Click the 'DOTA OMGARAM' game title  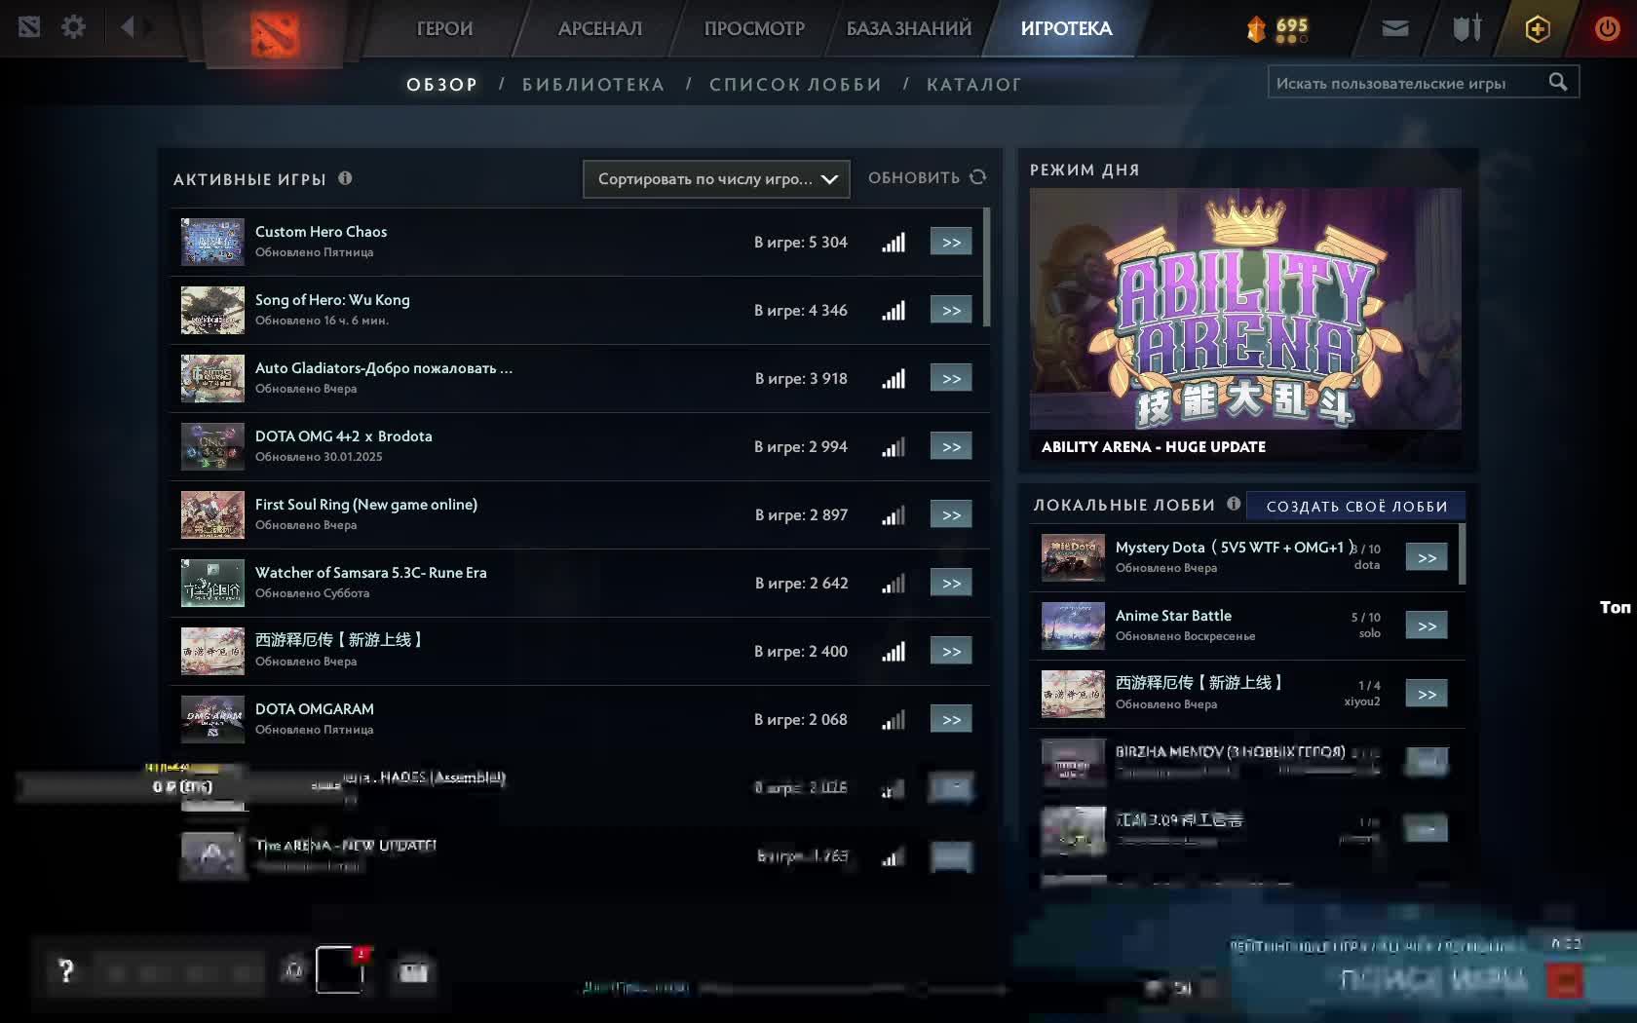[314, 709]
